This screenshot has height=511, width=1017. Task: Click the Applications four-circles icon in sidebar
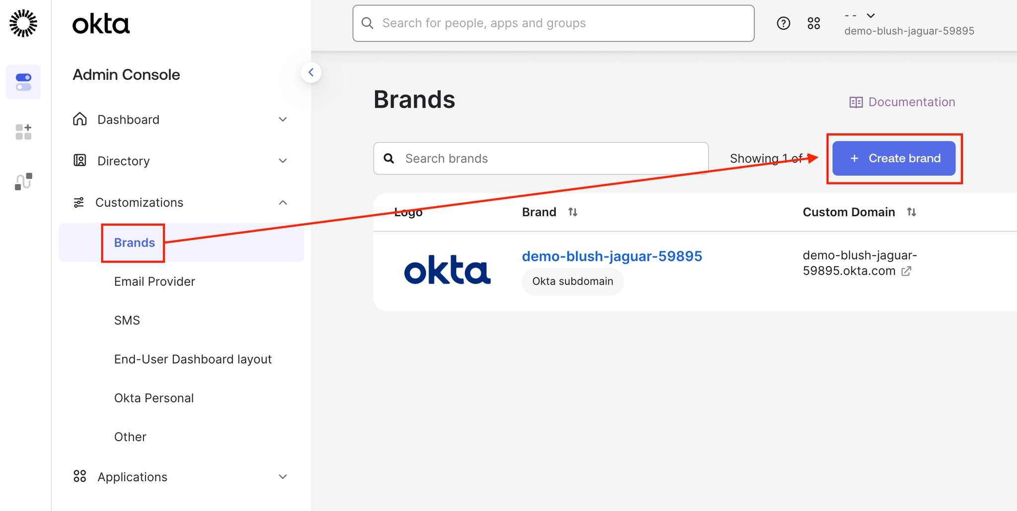point(80,476)
